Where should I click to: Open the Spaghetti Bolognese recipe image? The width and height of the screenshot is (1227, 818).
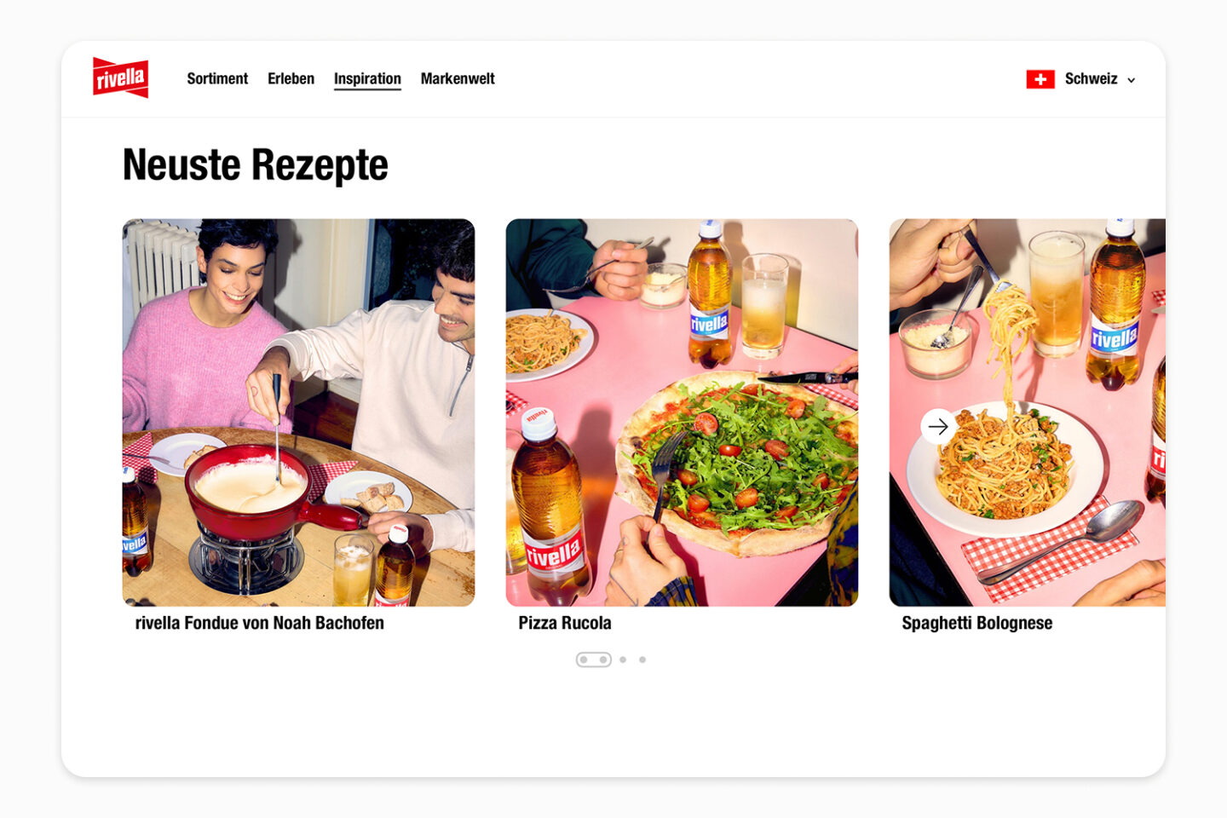[1027, 412]
